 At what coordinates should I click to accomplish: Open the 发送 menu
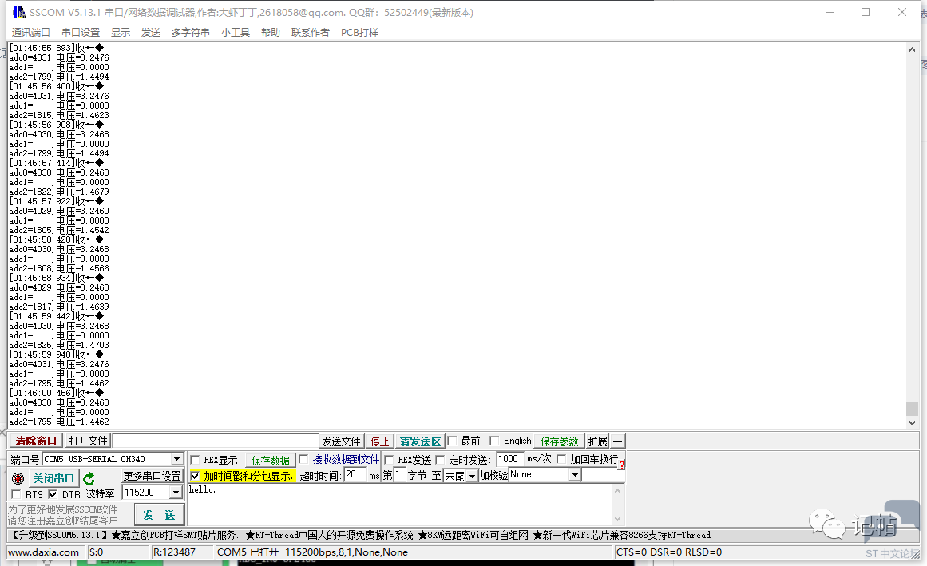click(x=151, y=33)
